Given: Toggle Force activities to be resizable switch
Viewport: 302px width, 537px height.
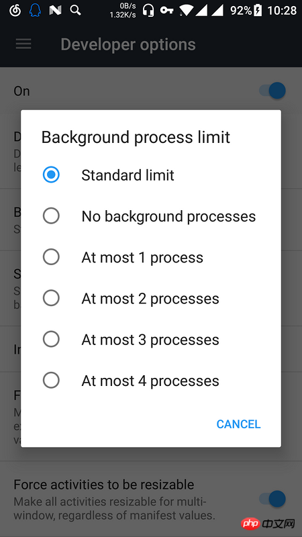Looking at the screenshot, I should coord(272,499).
